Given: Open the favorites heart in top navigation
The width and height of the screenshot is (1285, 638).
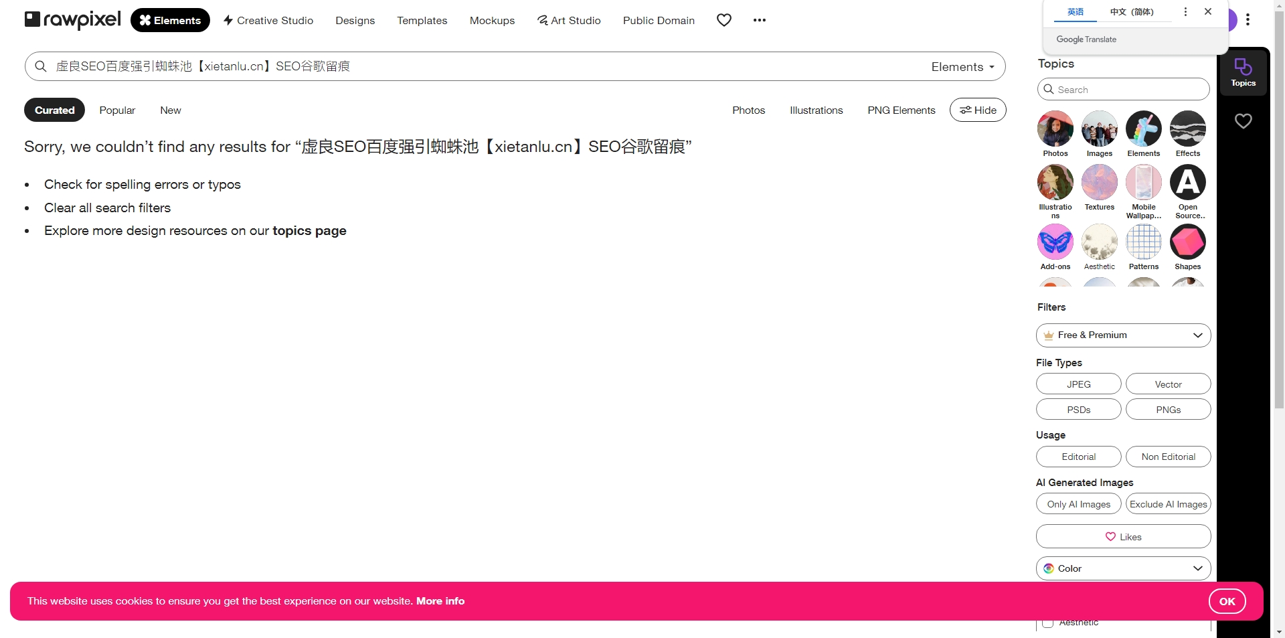Looking at the screenshot, I should coord(723,20).
